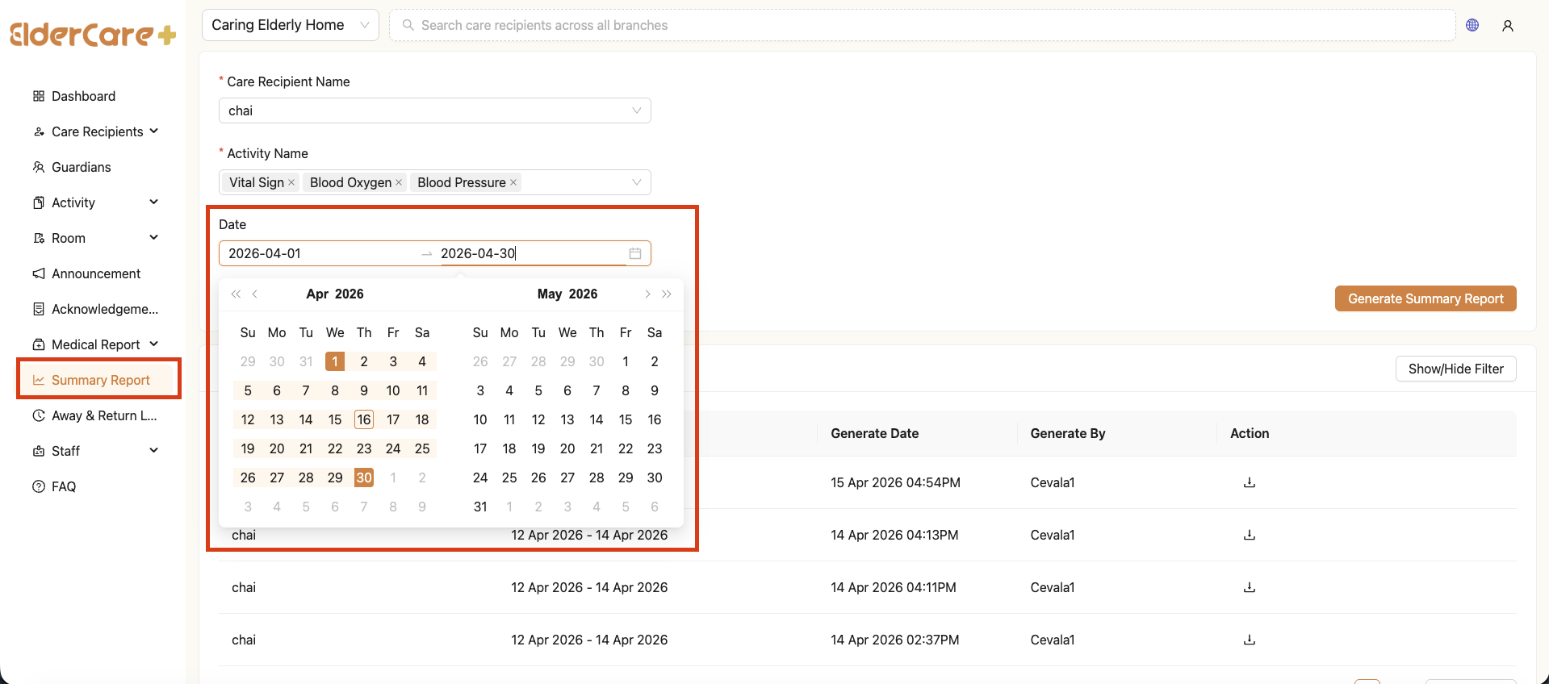Open the Care Recipient Name dropdown

pyautogui.click(x=434, y=111)
